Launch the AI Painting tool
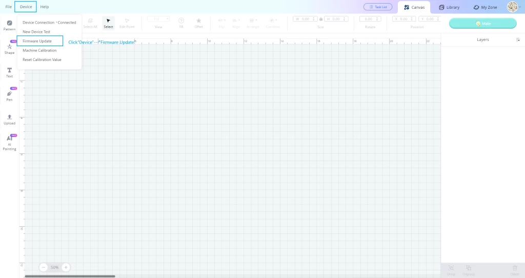 (9, 143)
